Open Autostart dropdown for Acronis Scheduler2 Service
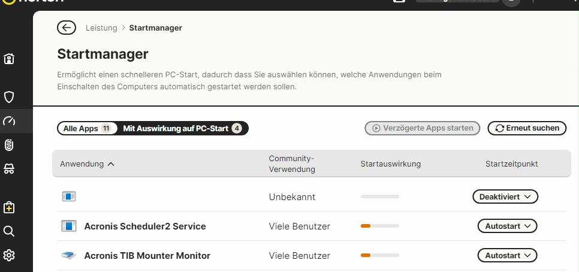 507,226
